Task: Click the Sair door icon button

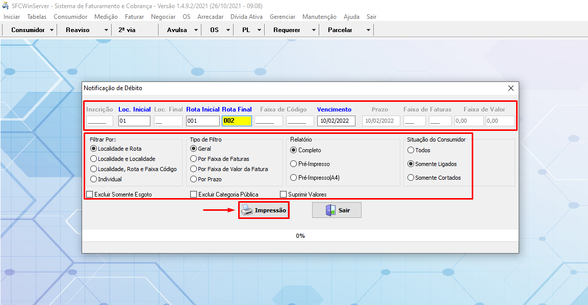Action: (x=337, y=210)
